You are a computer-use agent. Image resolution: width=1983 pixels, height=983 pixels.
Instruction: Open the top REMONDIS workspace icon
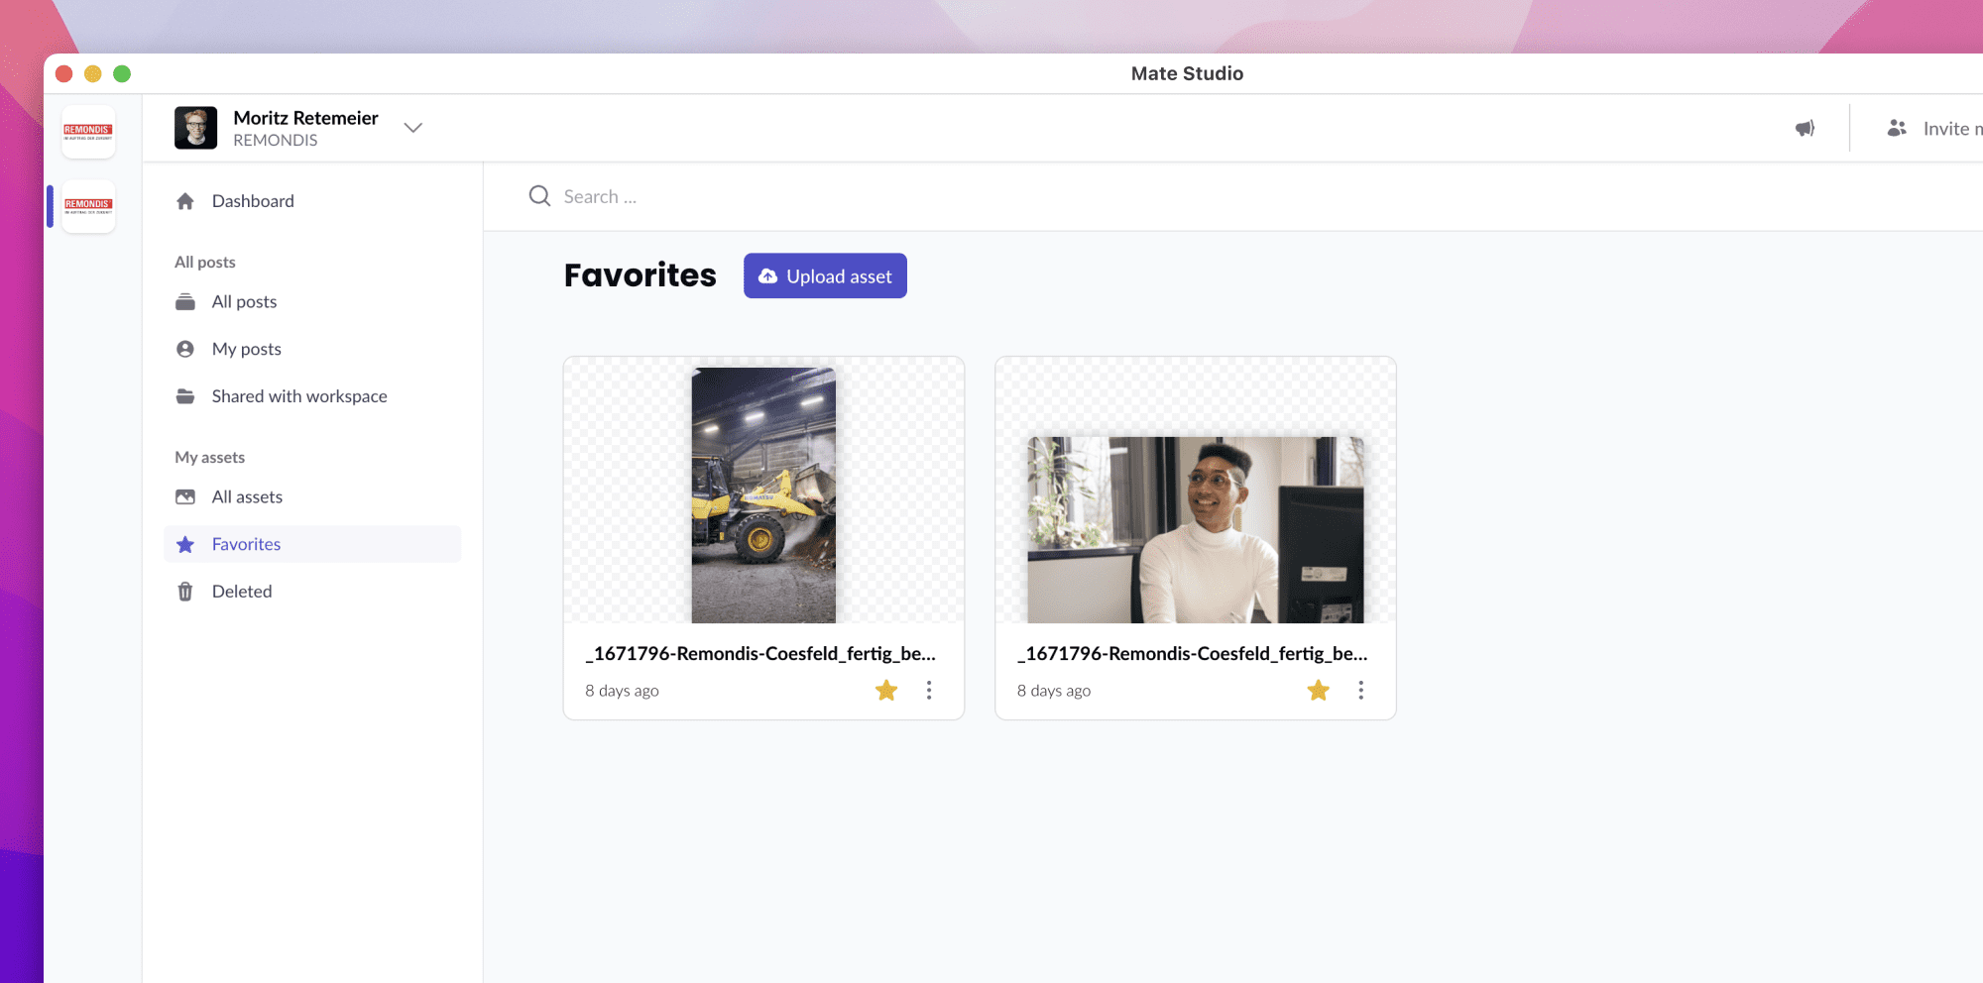point(88,132)
